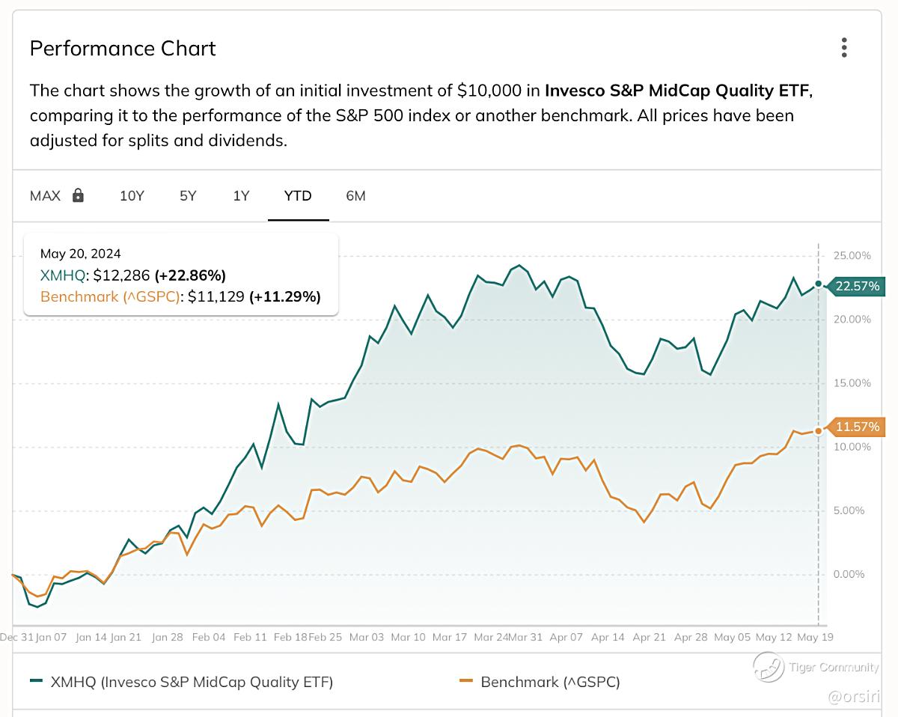Click the orange 11.57% value tag

[857, 427]
